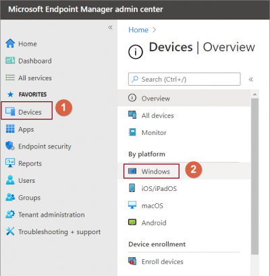The height and width of the screenshot is (276, 270).
Task: Click the Home house icon in sidebar
Action: (10, 43)
